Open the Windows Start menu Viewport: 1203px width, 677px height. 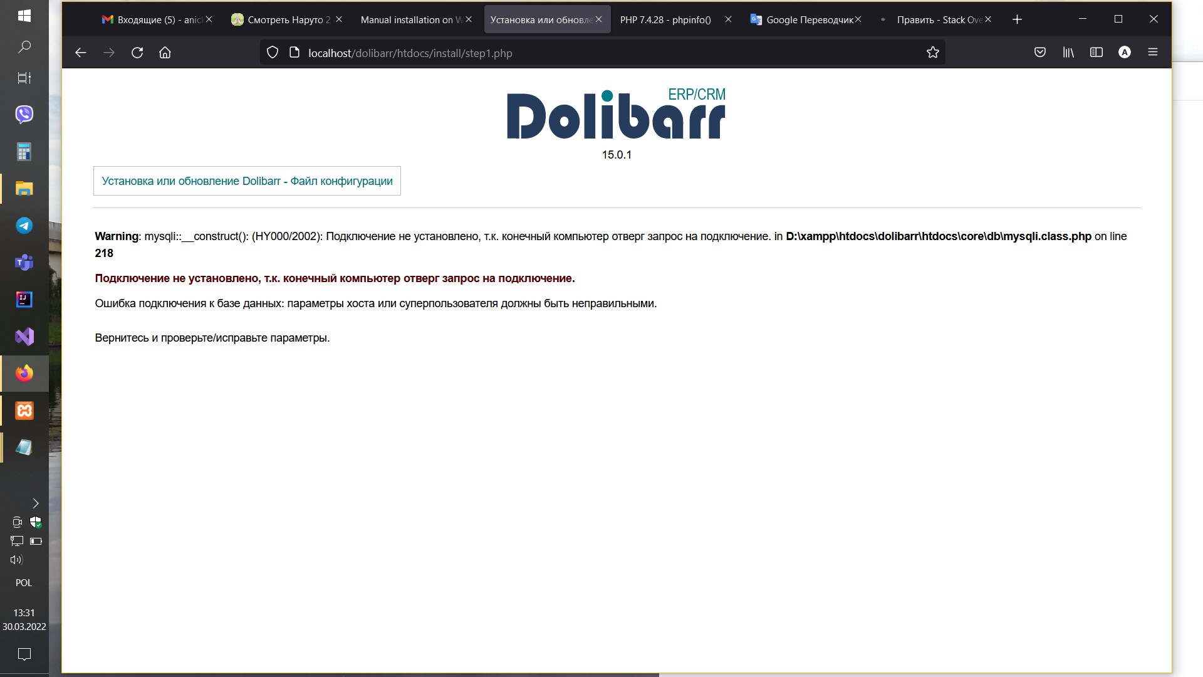point(24,16)
